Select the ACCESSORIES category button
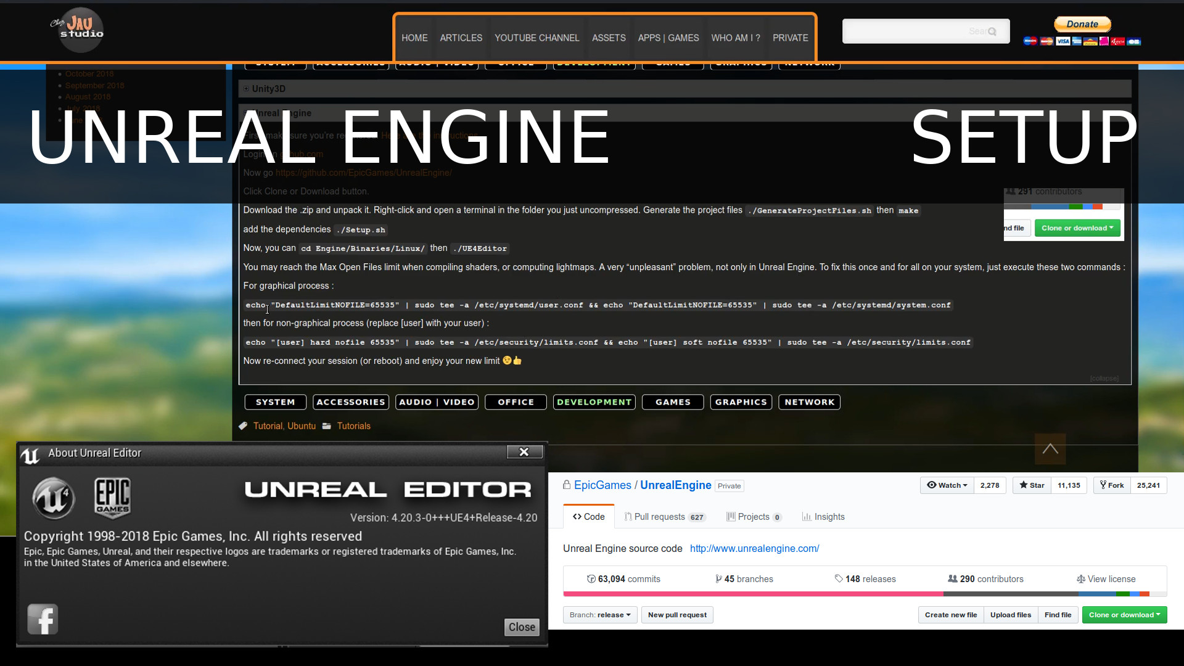Image resolution: width=1184 pixels, height=666 pixels. pyautogui.click(x=350, y=402)
